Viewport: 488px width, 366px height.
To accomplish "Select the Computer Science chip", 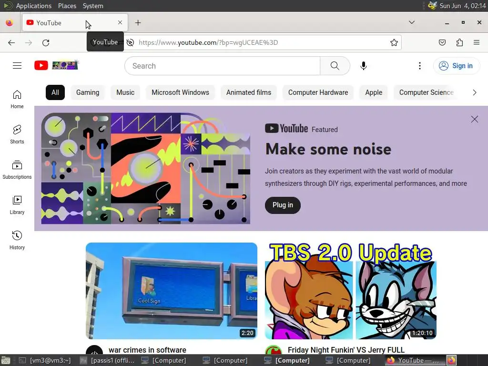I will pos(427,92).
